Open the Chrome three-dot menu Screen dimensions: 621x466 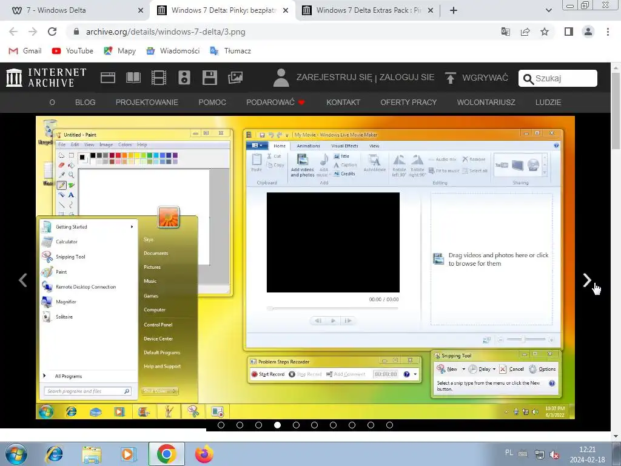[608, 32]
